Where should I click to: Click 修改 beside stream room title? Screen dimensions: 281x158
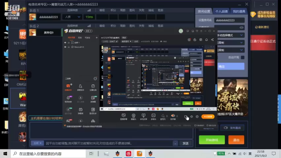124,38
